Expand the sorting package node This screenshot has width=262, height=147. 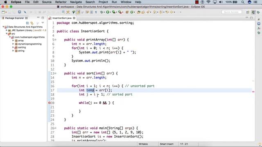tap(13, 47)
